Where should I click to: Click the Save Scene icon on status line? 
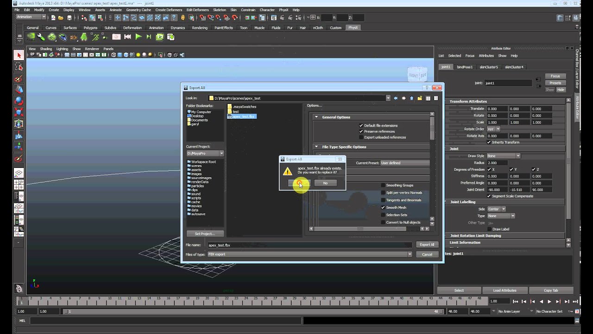69,18
